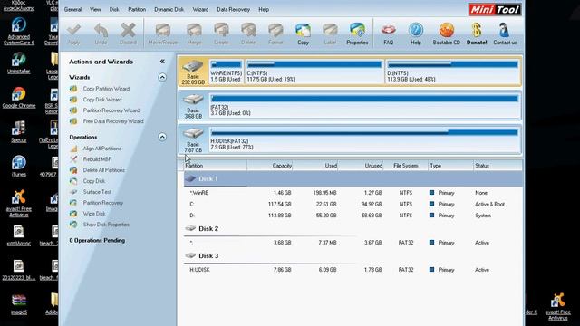Select the D: partition row
This screenshot has height=326, width=580.
353,216
